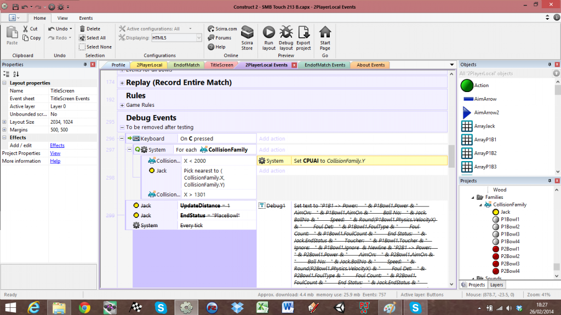Viewport: 561px width, 315px height.
Task: Click Add action for Keyboard event
Action: pyautogui.click(x=272, y=139)
